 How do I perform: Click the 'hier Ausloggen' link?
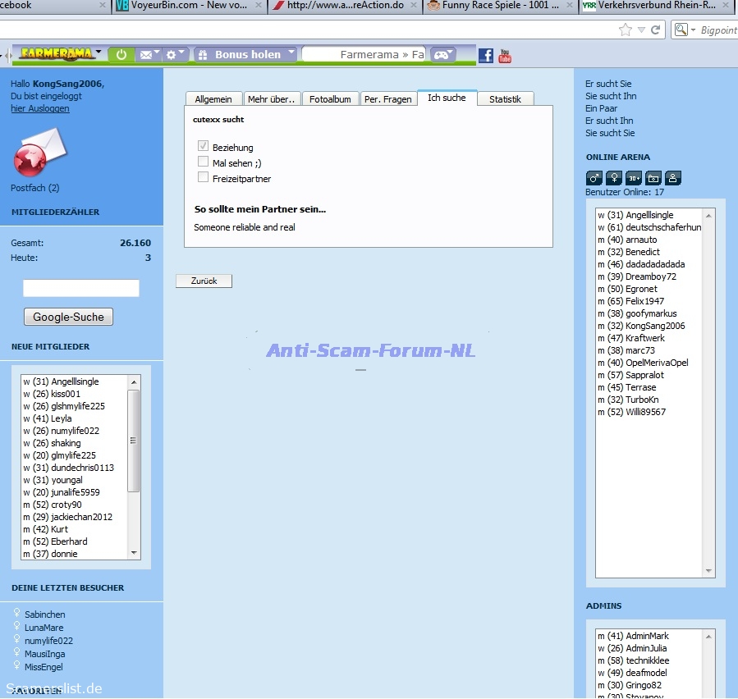click(40, 108)
